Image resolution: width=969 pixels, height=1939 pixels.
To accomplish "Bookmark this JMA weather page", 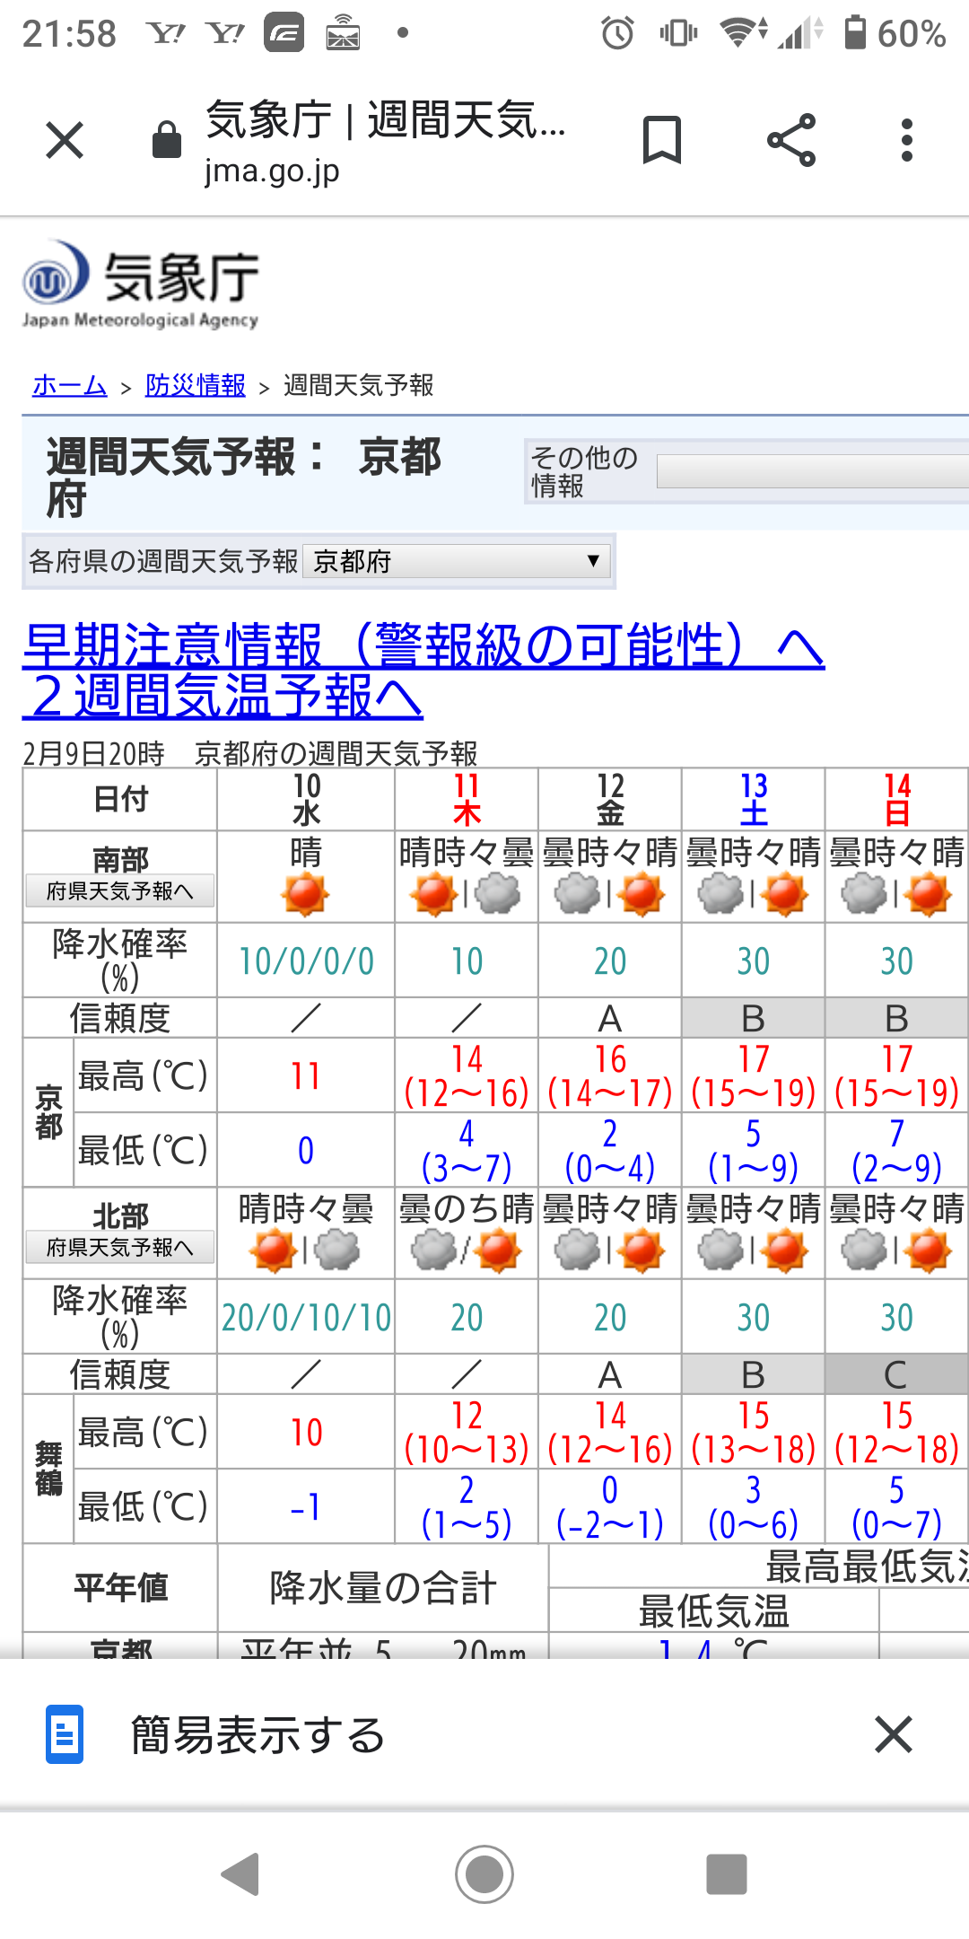I will [662, 140].
